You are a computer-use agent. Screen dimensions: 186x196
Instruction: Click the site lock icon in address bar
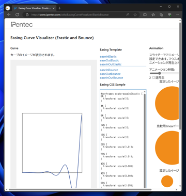pos(27,15)
